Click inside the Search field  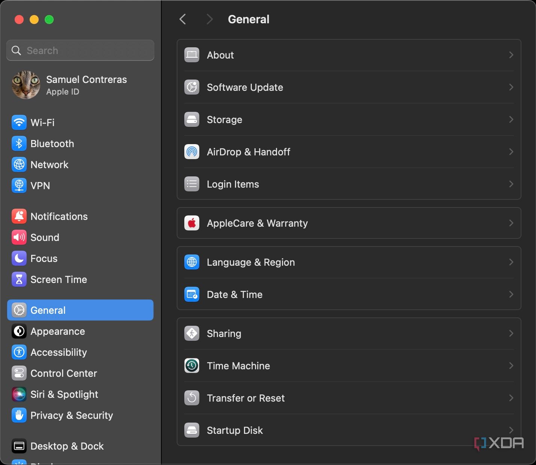pos(80,50)
